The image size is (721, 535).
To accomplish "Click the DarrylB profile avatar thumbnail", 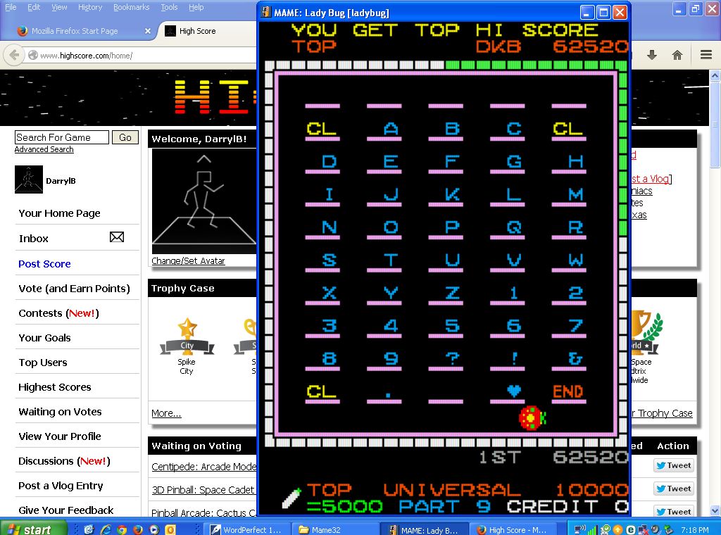I will 29,180.
